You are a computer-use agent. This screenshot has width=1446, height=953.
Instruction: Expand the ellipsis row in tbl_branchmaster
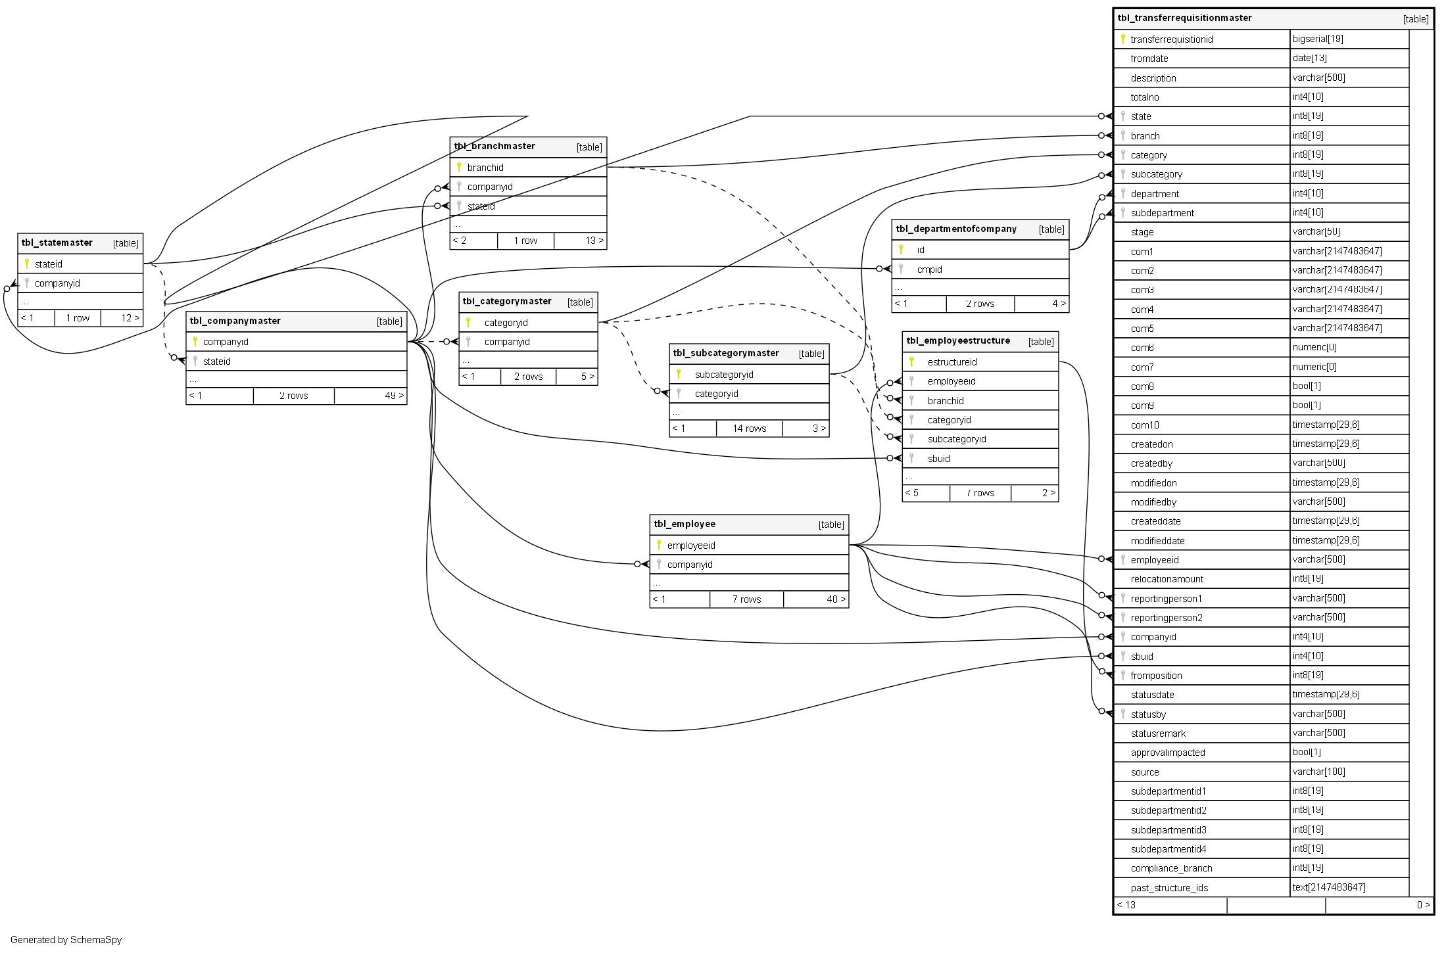[x=456, y=225]
